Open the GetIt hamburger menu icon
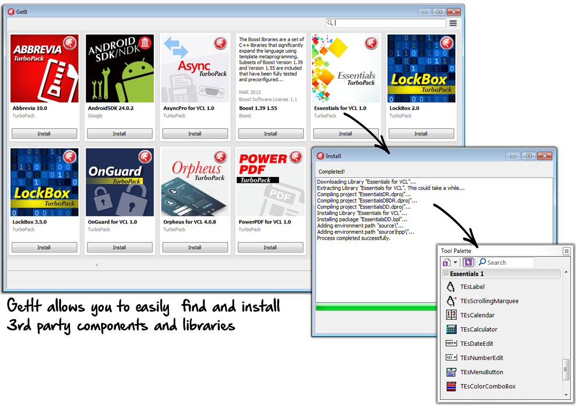 point(453,24)
